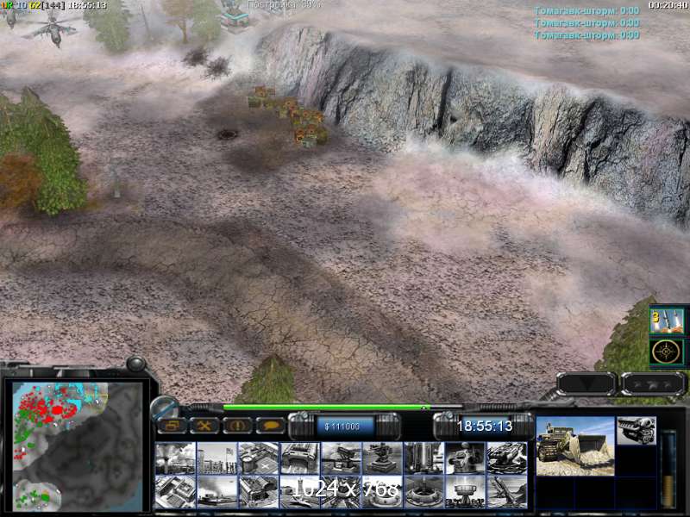Screen dimensions: 690x517
Task: Select the Supply Center helipad build icon
Action: pos(258,458)
